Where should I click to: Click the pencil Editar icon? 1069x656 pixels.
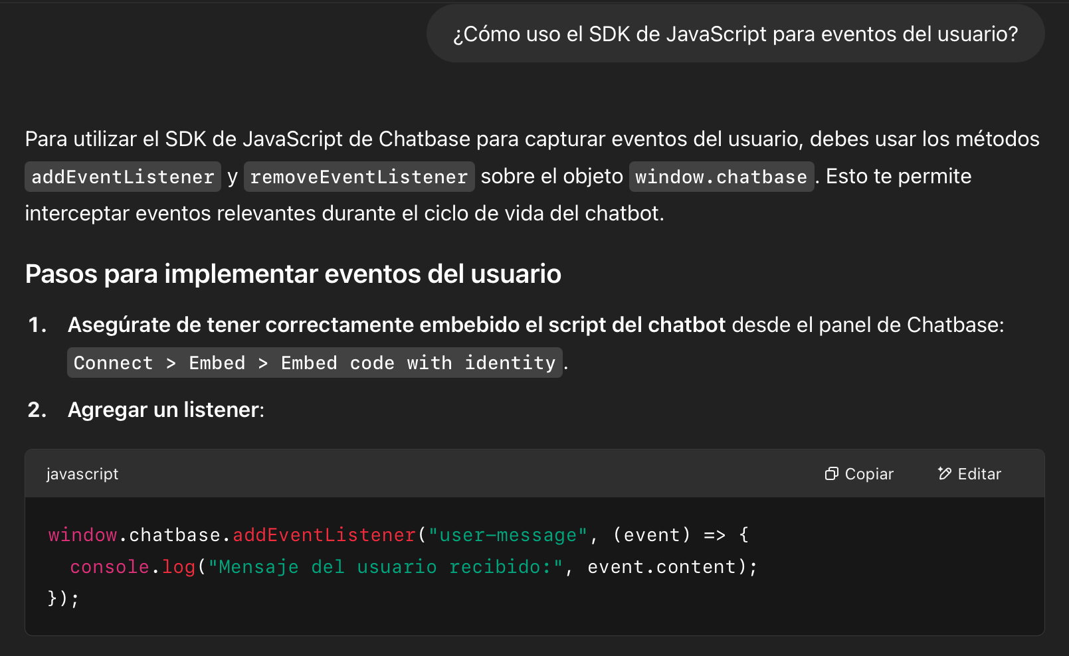(945, 473)
